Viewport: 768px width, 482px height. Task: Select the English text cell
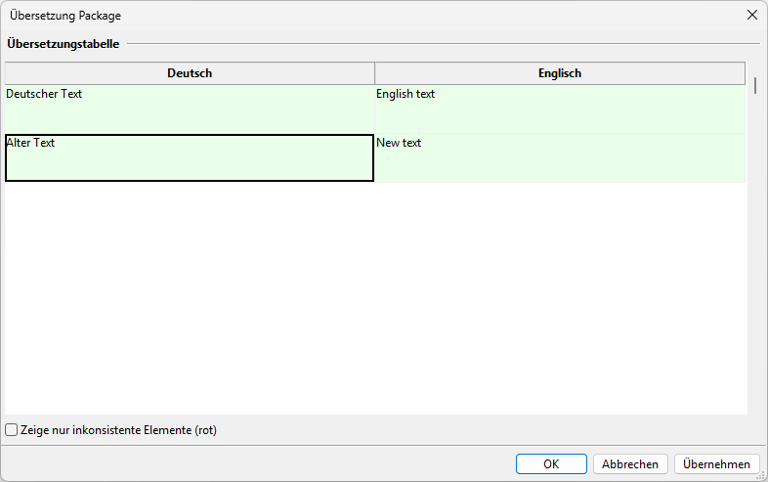click(x=560, y=109)
